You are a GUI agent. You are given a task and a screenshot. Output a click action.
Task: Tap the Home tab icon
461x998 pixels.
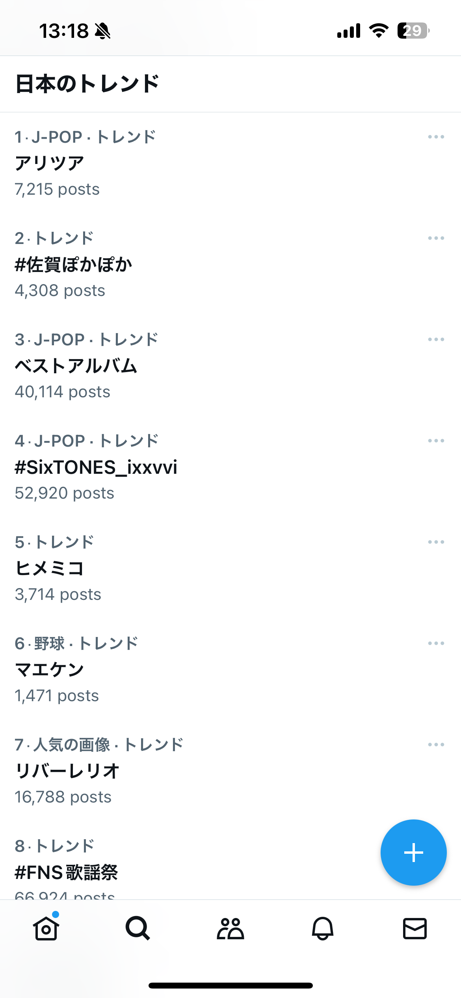click(x=46, y=928)
